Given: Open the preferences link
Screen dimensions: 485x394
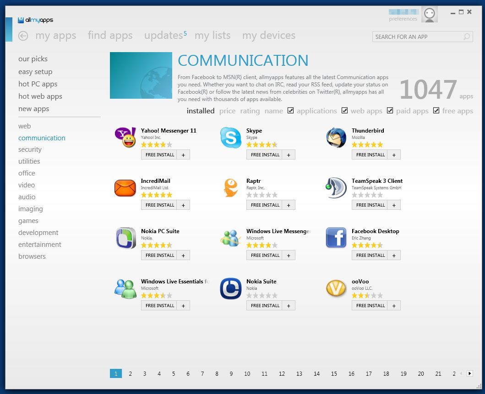Looking at the screenshot, I should (x=403, y=19).
